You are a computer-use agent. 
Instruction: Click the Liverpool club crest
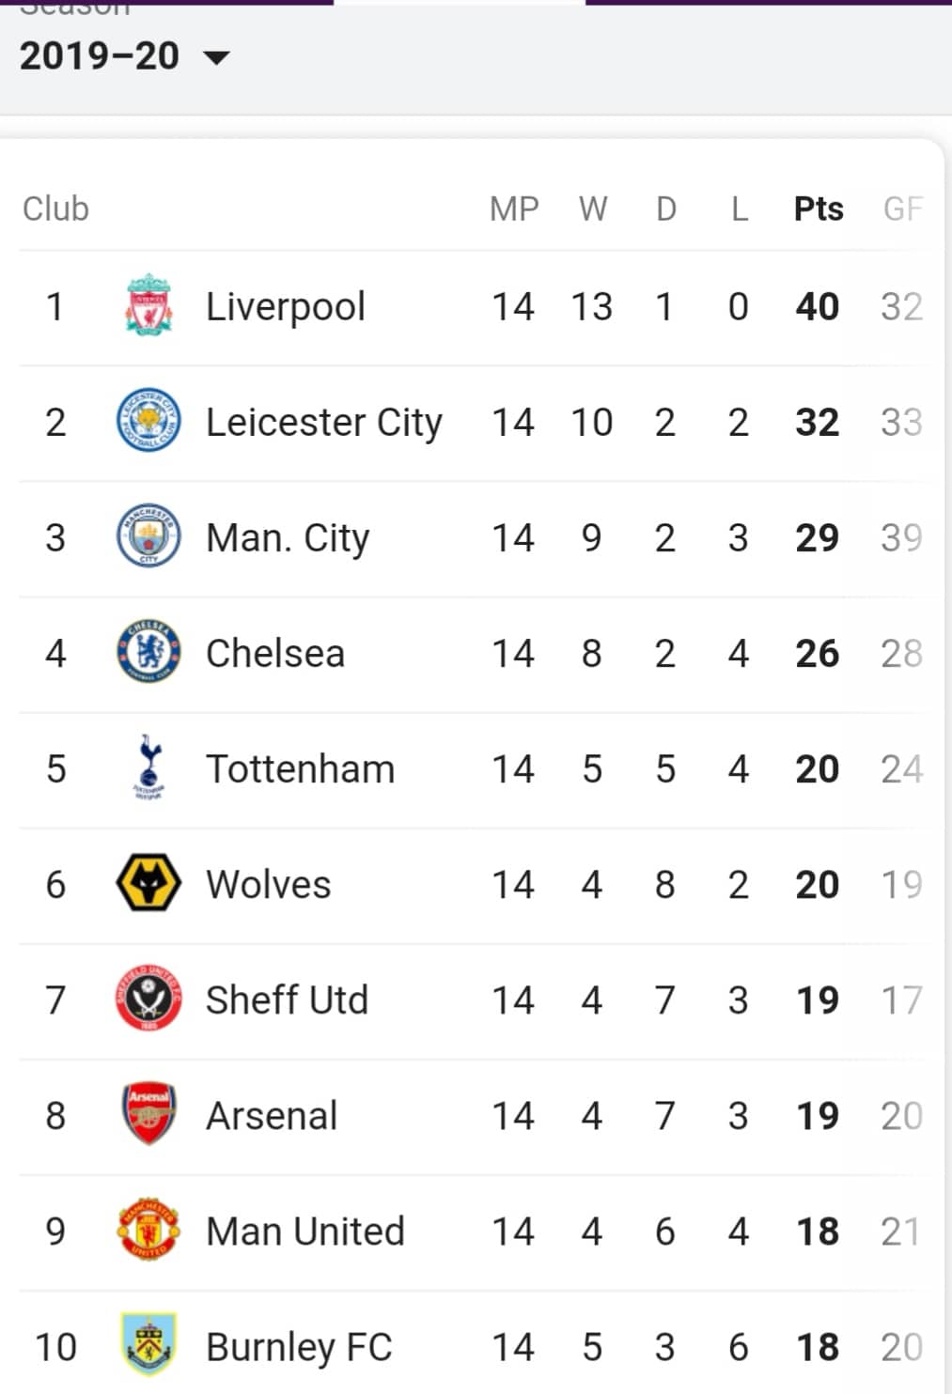coord(148,305)
